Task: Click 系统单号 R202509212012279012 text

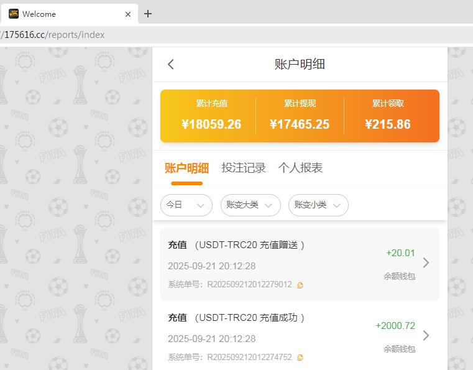Action: (230, 285)
